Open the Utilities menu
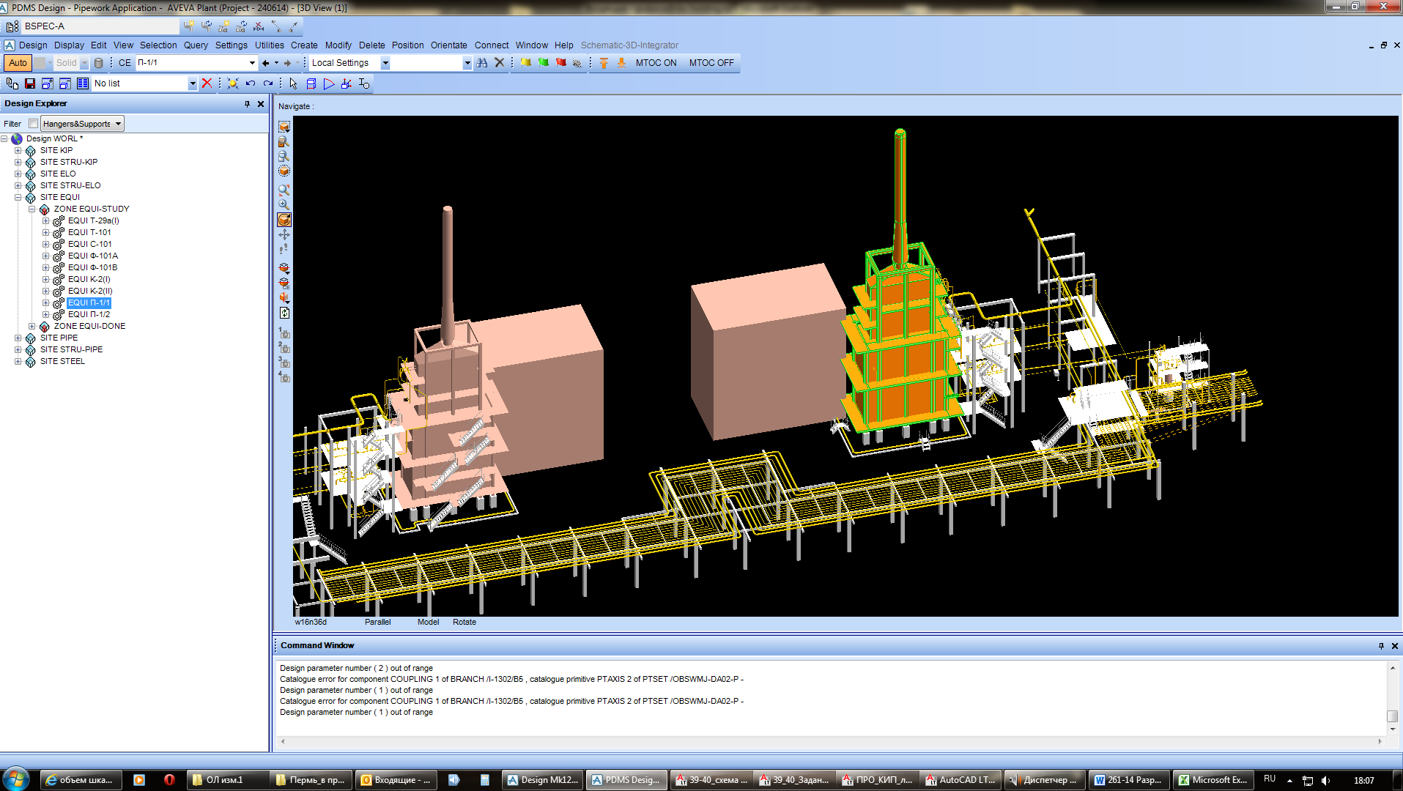Image resolution: width=1403 pixels, height=791 pixels. [x=269, y=45]
